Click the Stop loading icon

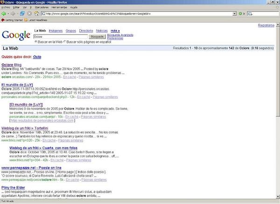(x=29, y=14)
